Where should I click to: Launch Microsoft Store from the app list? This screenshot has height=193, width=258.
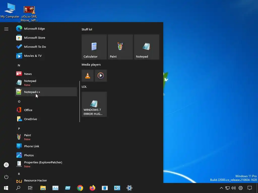(46, 38)
